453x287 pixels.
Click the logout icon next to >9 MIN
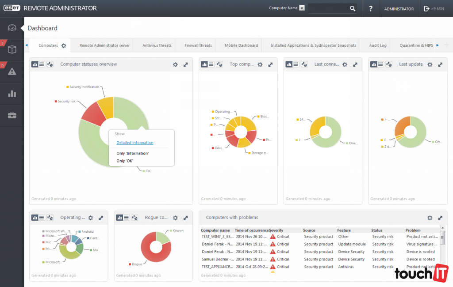[426, 9]
